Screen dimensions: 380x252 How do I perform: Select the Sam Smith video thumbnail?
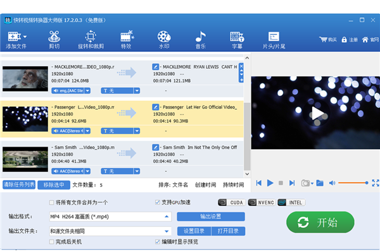point(25,159)
